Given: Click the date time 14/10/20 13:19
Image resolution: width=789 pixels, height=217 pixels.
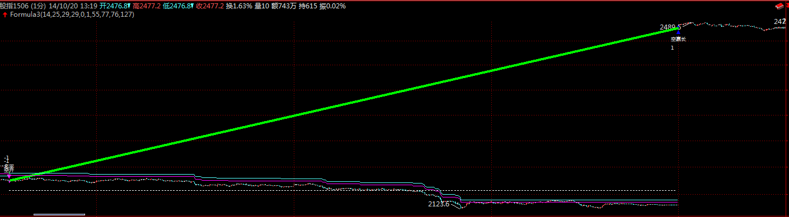Looking at the screenshot, I should [73, 6].
